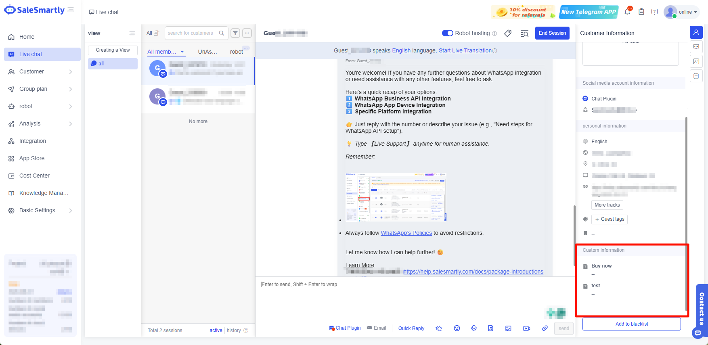Click the End Session button
Viewport: 708px width, 345px height.
coord(552,33)
